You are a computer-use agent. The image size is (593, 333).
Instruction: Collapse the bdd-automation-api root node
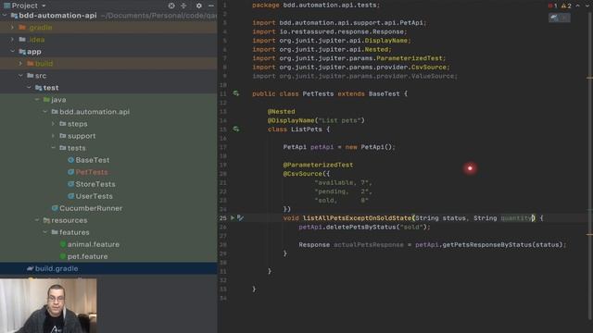pos(5,16)
